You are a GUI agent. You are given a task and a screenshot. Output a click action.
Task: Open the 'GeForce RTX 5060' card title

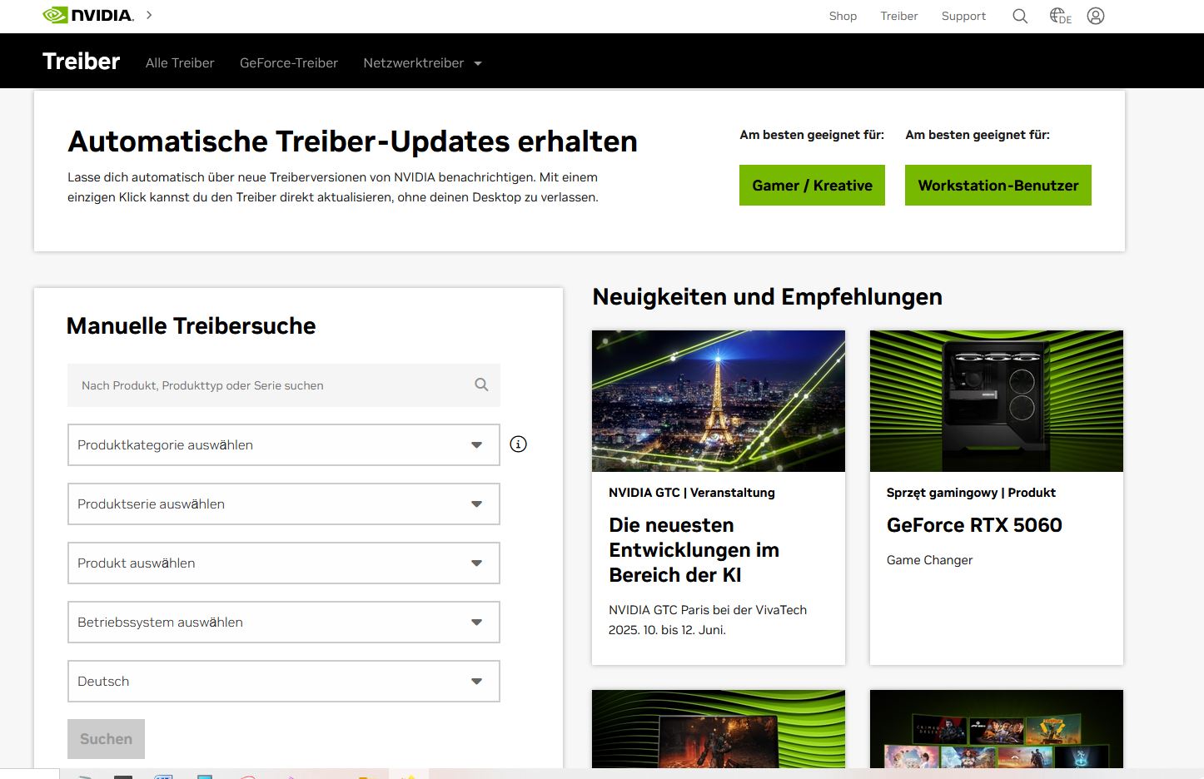point(974,525)
